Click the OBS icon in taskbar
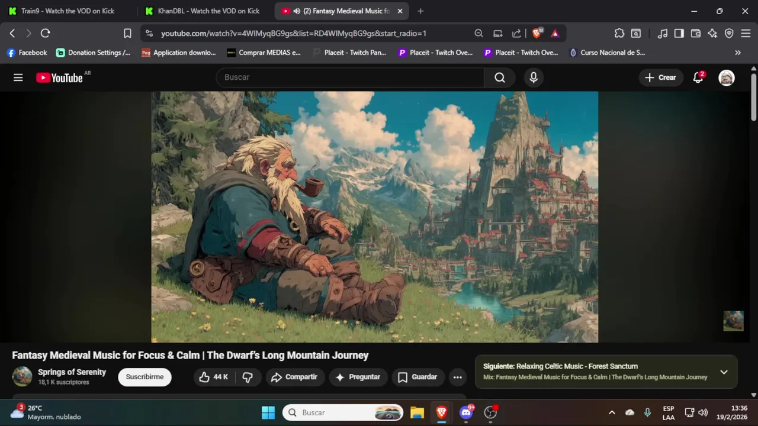 tap(490, 412)
